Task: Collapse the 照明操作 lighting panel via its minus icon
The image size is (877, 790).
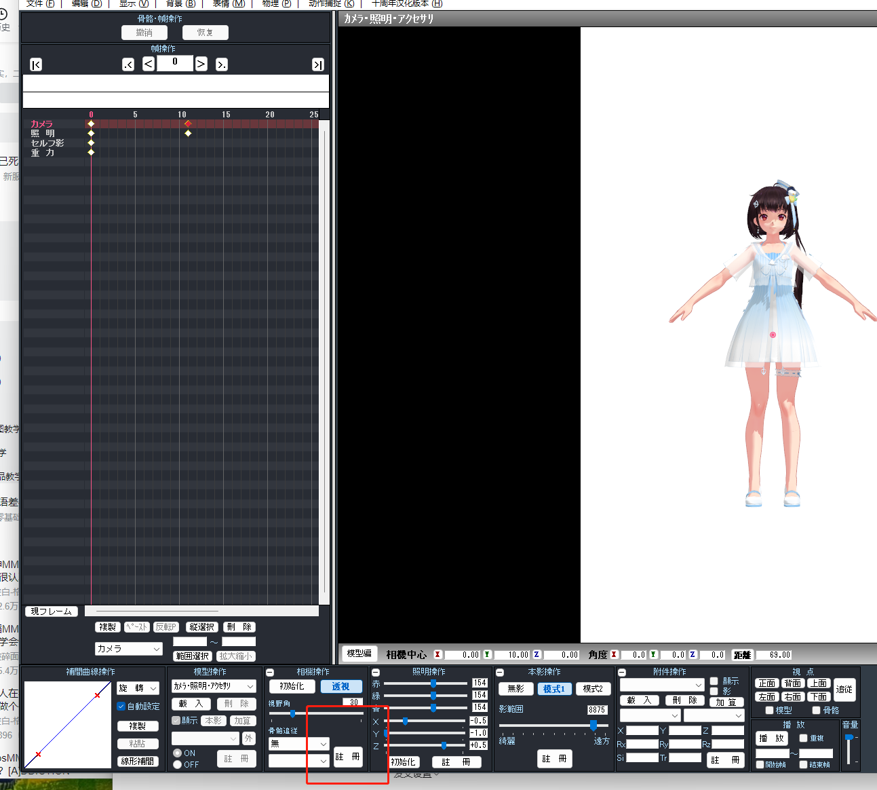Action: click(x=376, y=672)
